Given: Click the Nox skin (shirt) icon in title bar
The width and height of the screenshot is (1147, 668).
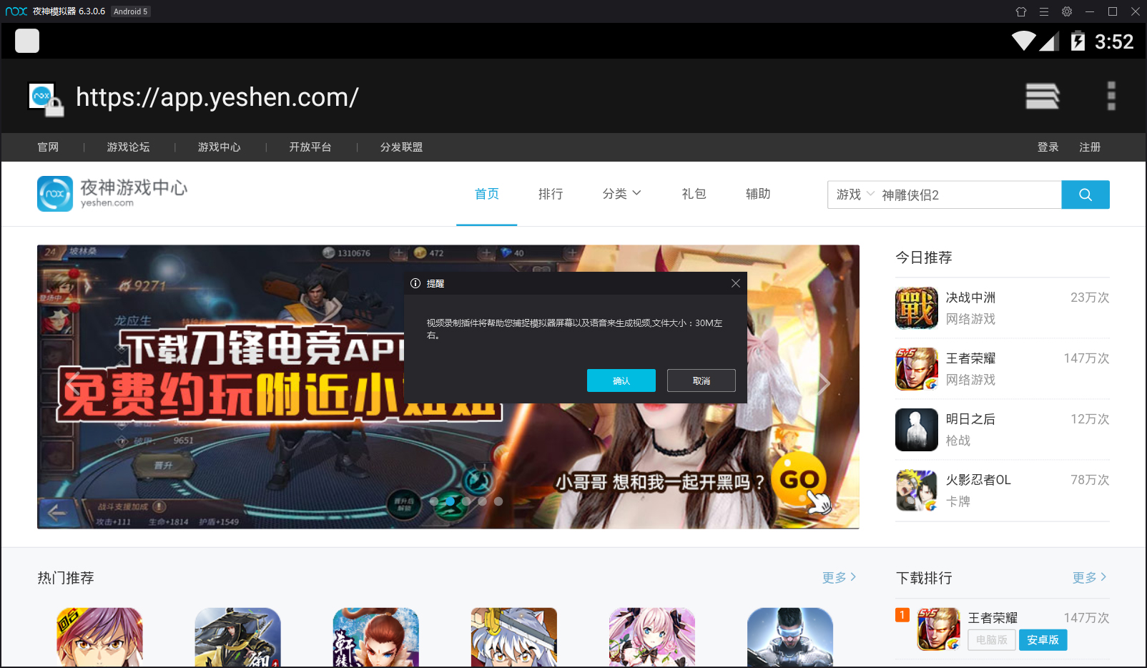Looking at the screenshot, I should [x=1020, y=11].
